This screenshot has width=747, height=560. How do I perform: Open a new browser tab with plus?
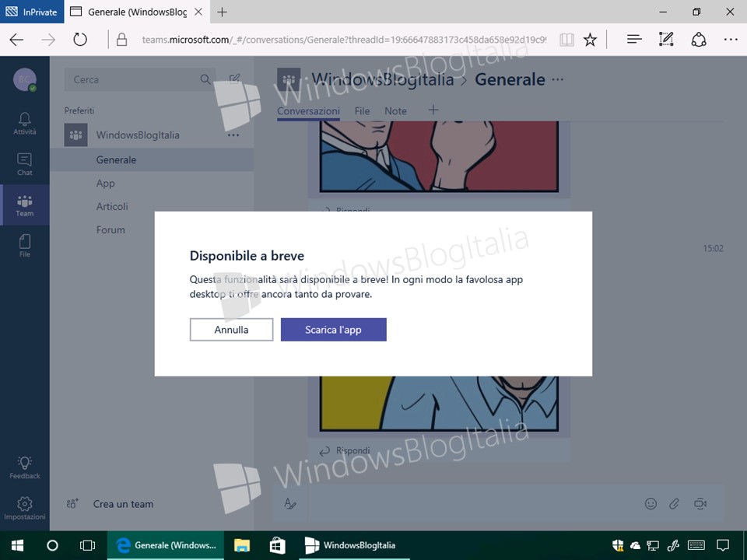coord(222,12)
